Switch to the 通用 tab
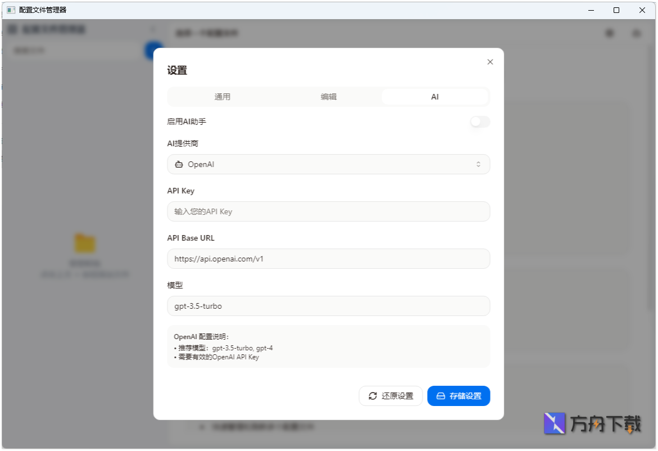 coord(223,96)
